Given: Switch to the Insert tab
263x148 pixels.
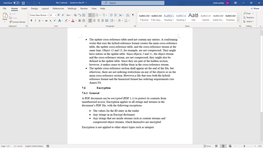Looking at the screenshot, I should tap(24, 8).
